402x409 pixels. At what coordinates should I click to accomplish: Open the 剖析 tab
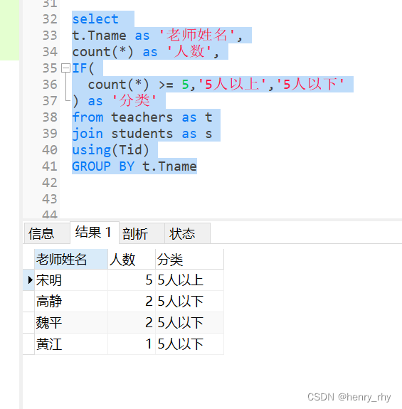pos(142,233)
